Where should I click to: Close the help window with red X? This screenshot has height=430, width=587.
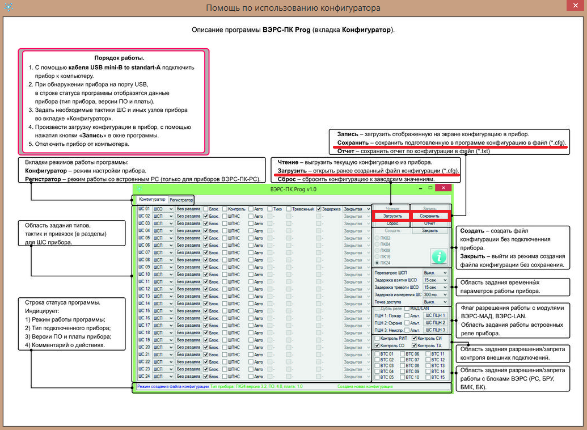pos(576,6)
